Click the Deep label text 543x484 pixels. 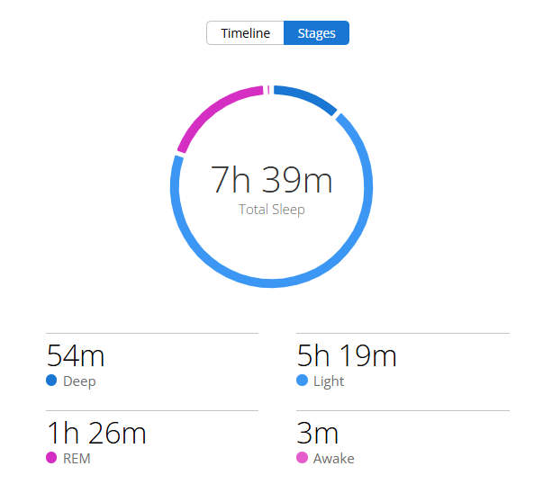79,381
